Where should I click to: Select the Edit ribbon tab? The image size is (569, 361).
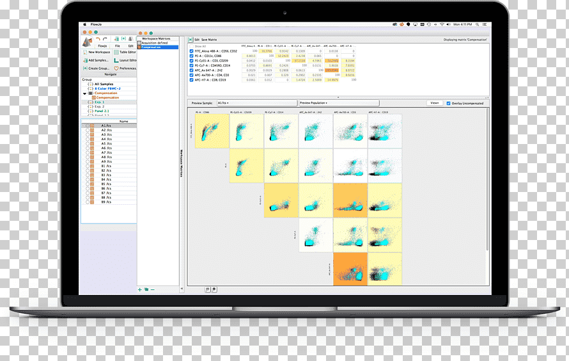pos(130,46)
